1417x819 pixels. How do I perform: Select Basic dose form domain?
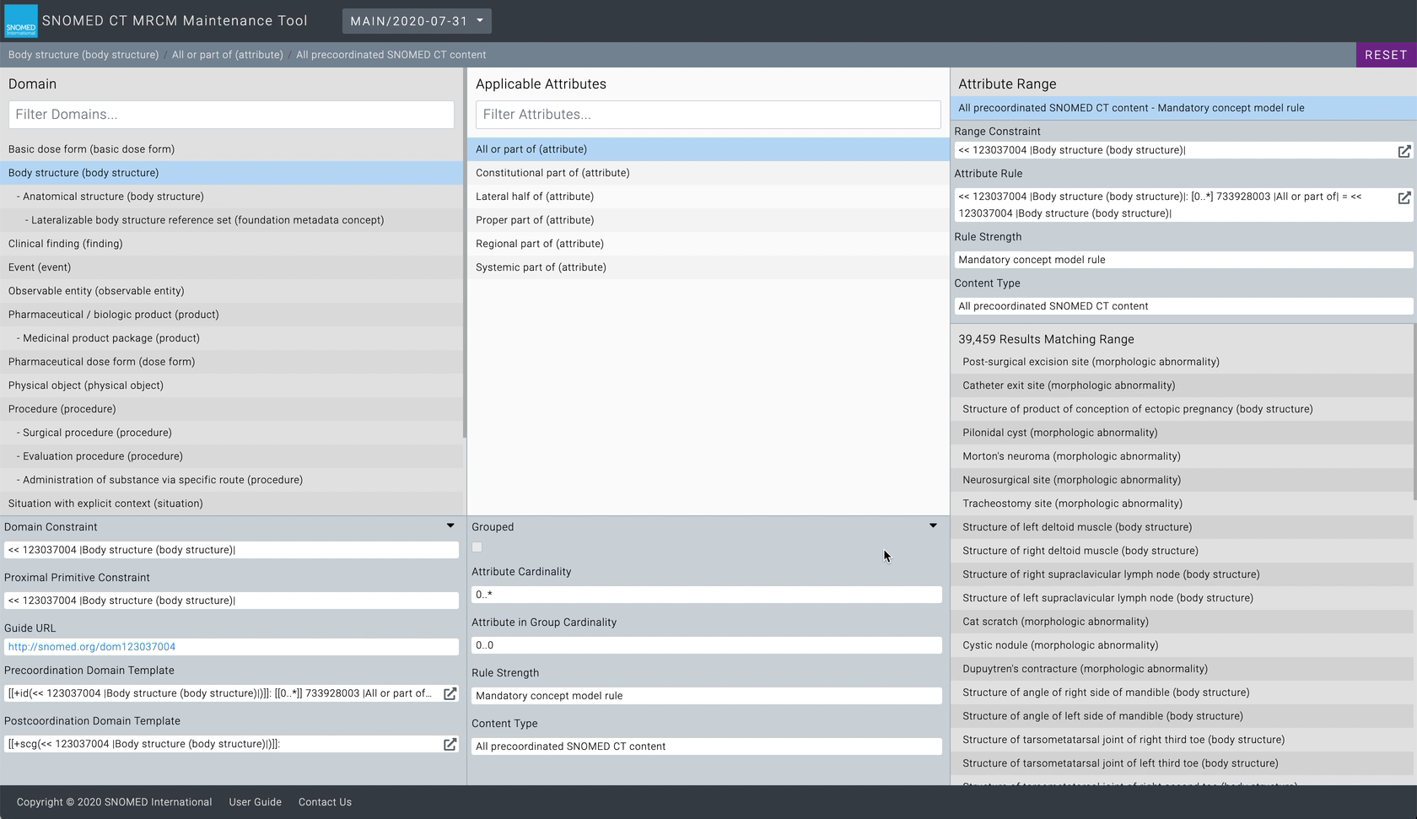click(231, 149)
